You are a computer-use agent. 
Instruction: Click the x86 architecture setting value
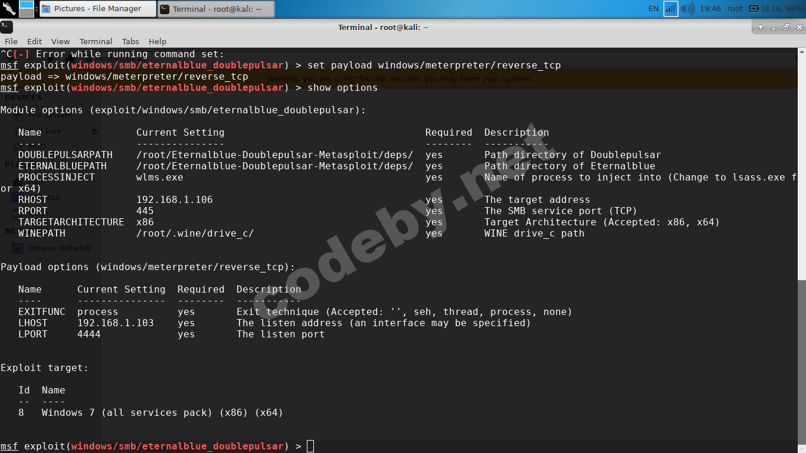coord(145,222)
